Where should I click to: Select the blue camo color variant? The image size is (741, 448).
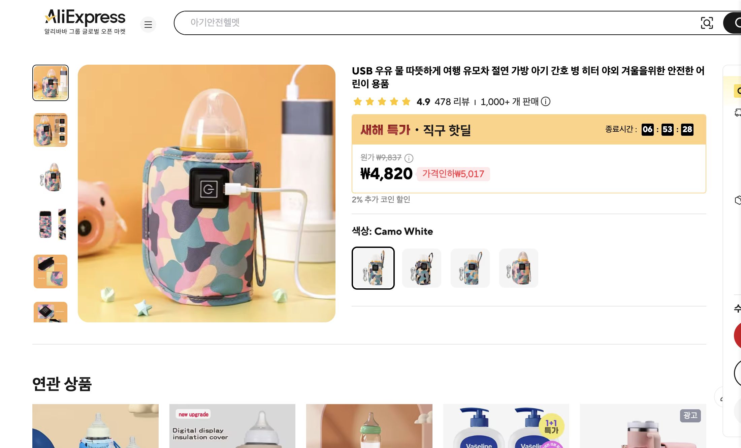[470, 268]
